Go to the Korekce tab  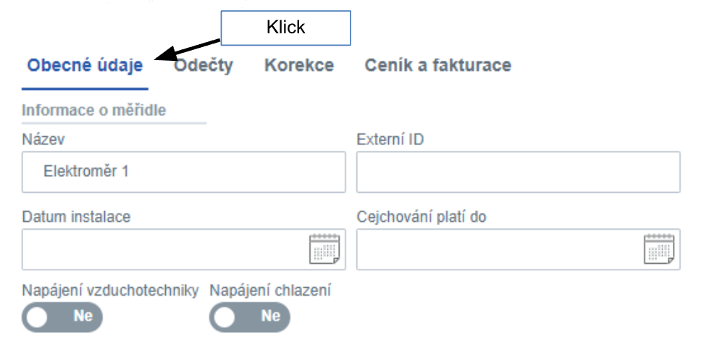[299, 66]
